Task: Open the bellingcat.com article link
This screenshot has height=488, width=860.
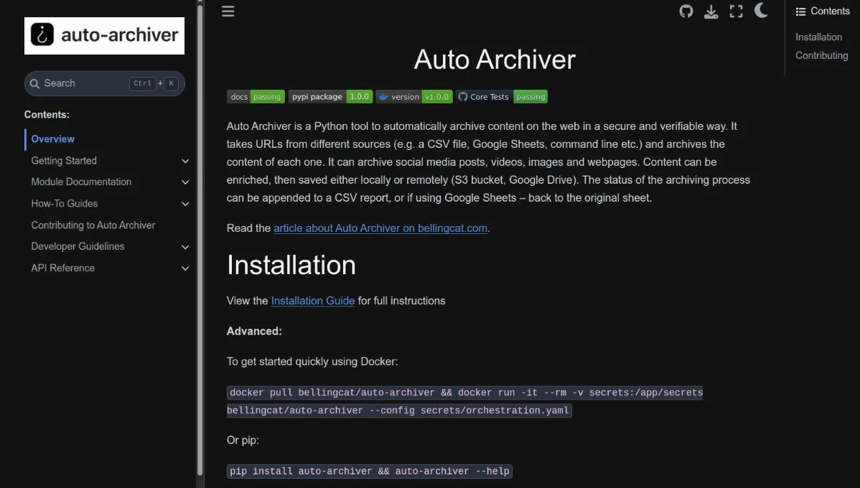Action: tap(380, 228)
